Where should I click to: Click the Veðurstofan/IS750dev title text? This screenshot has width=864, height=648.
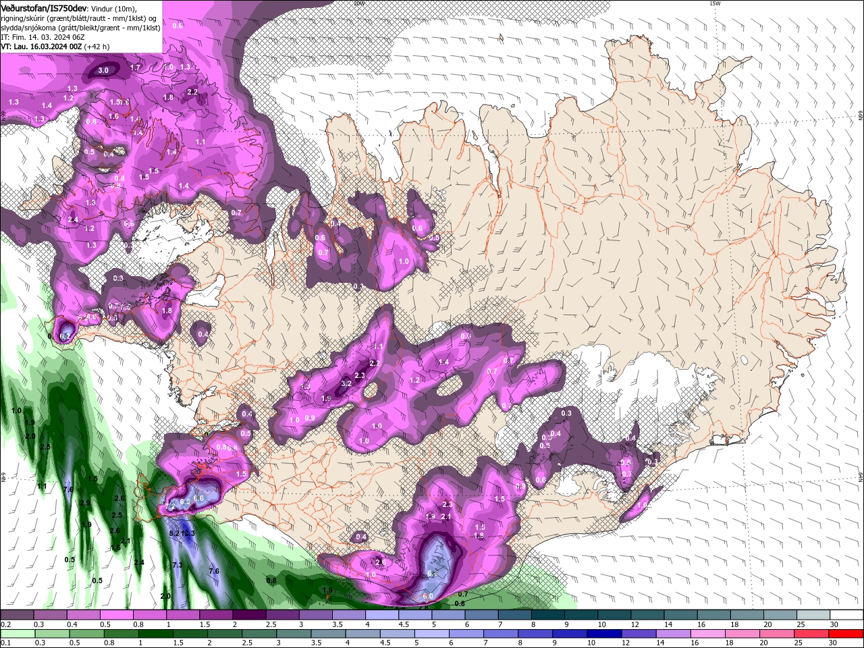click(x=44, y=7)
